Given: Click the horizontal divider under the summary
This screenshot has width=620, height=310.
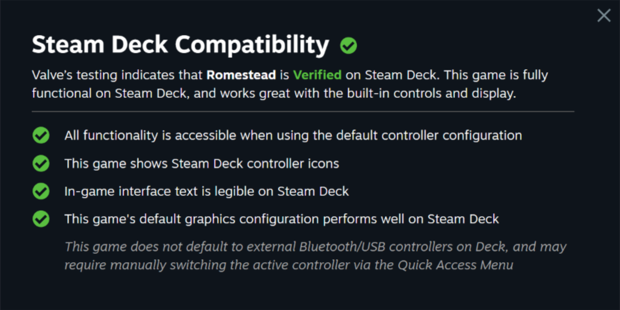Looking at the screenshot, I should [x=303, y=111].
